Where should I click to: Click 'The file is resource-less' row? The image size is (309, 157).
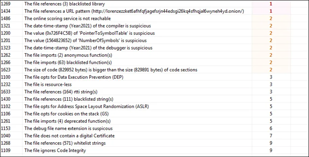pos(154,85)
